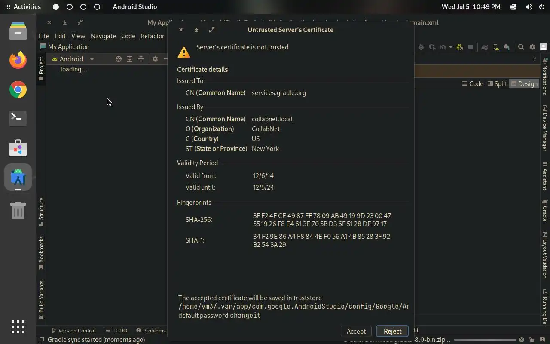Open Trash from the dock
The image size is (550, 344).
[x=18, y=210]
